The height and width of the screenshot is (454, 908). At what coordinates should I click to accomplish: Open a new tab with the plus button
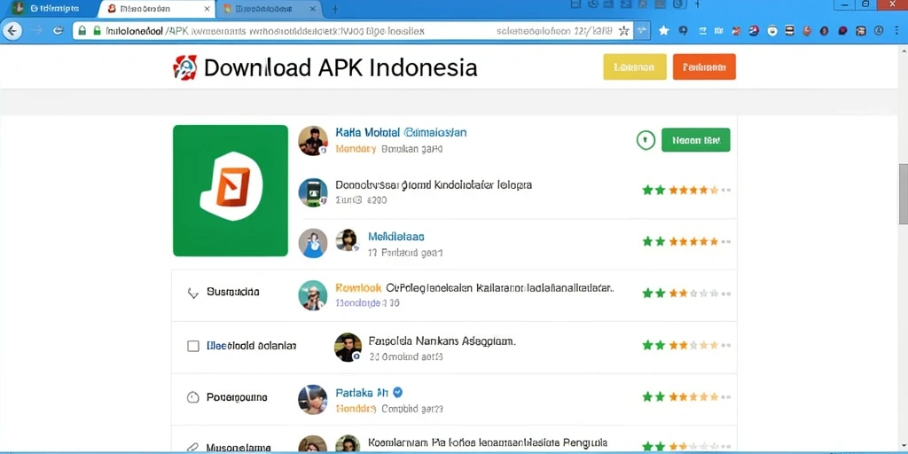tap(334, 9)
